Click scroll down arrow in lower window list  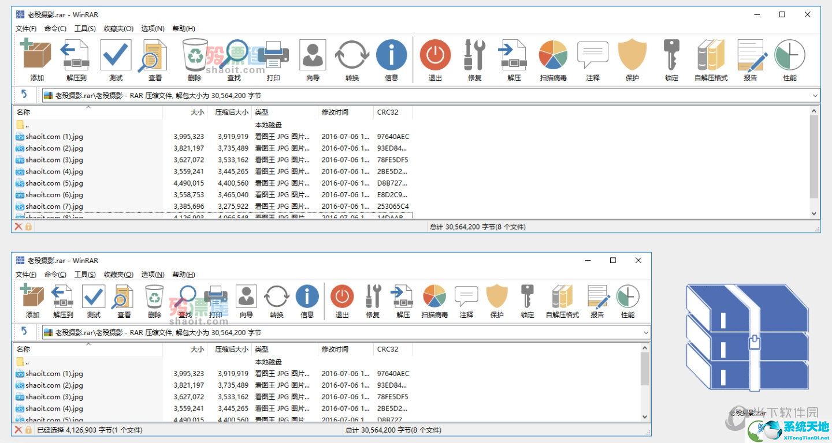pos(645,417)
